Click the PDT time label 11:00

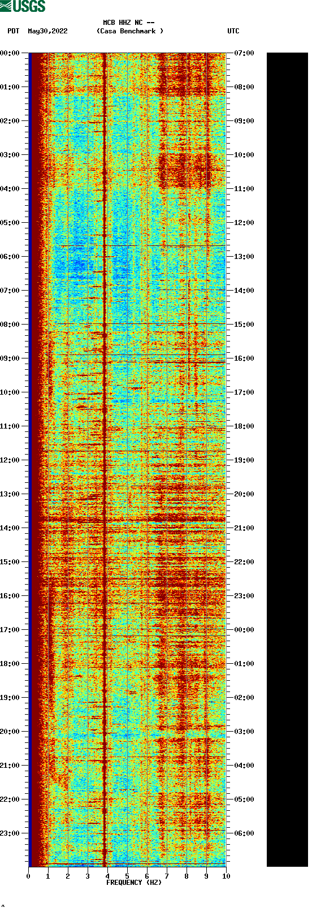(10, 426)
